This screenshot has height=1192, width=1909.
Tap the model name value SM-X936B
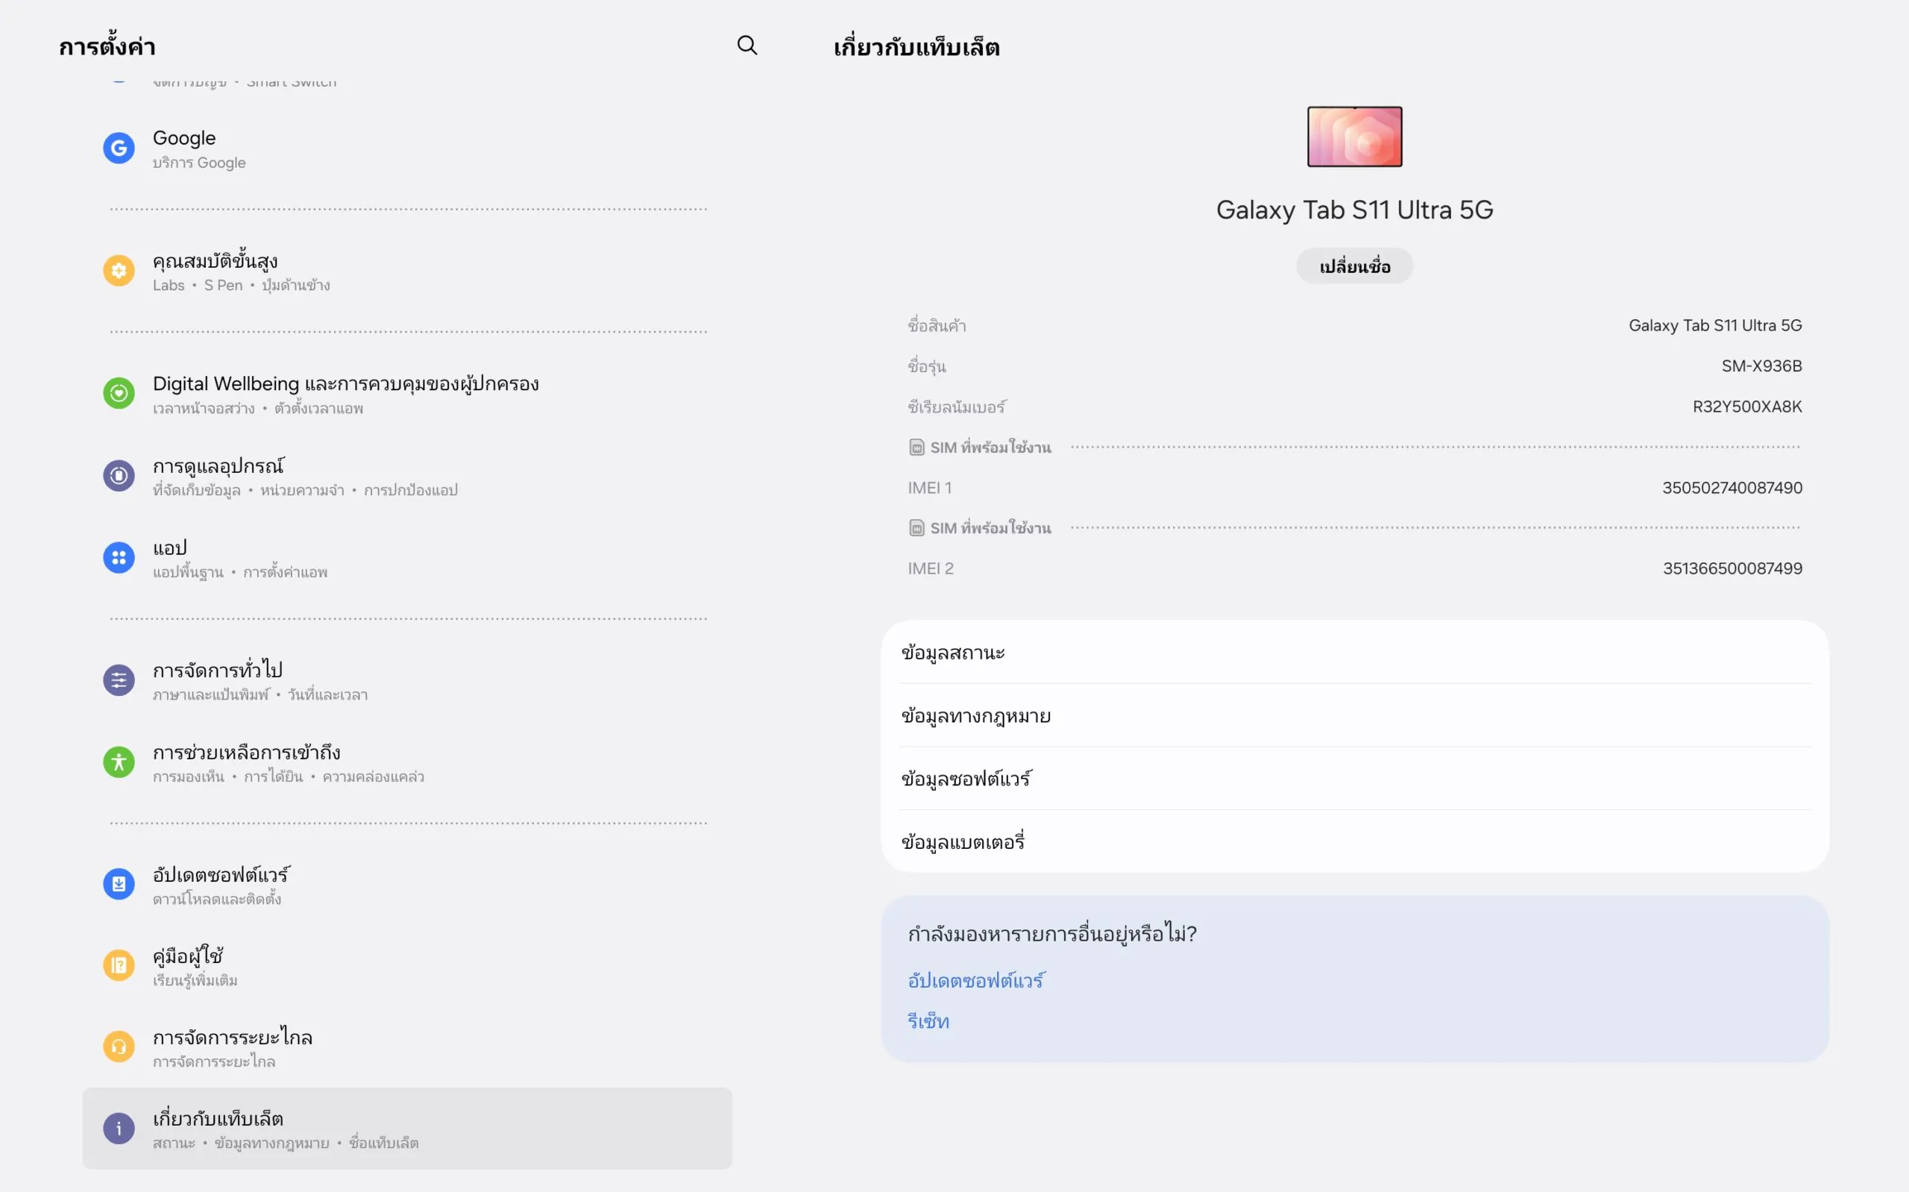point(1761,366)
